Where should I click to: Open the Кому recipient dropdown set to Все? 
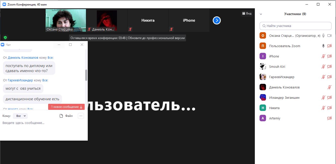point(20,116)
